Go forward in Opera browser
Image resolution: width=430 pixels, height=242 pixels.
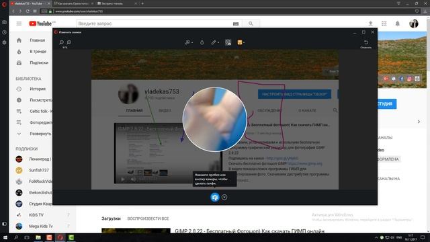[x=20, y=11]
